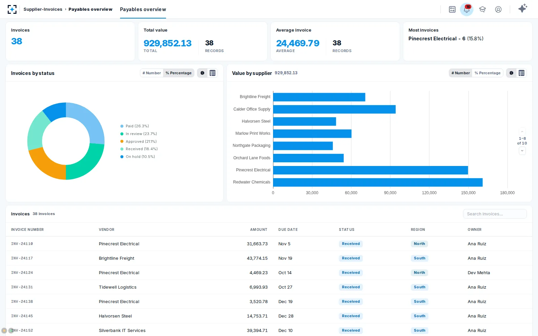The width and height of the screenshot is (538, 336).
Task: Click South region tag of INV-24117
Action: pos(419,258)
